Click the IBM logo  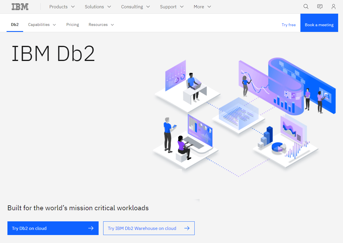pyautogui.click(x=20, y=7)
